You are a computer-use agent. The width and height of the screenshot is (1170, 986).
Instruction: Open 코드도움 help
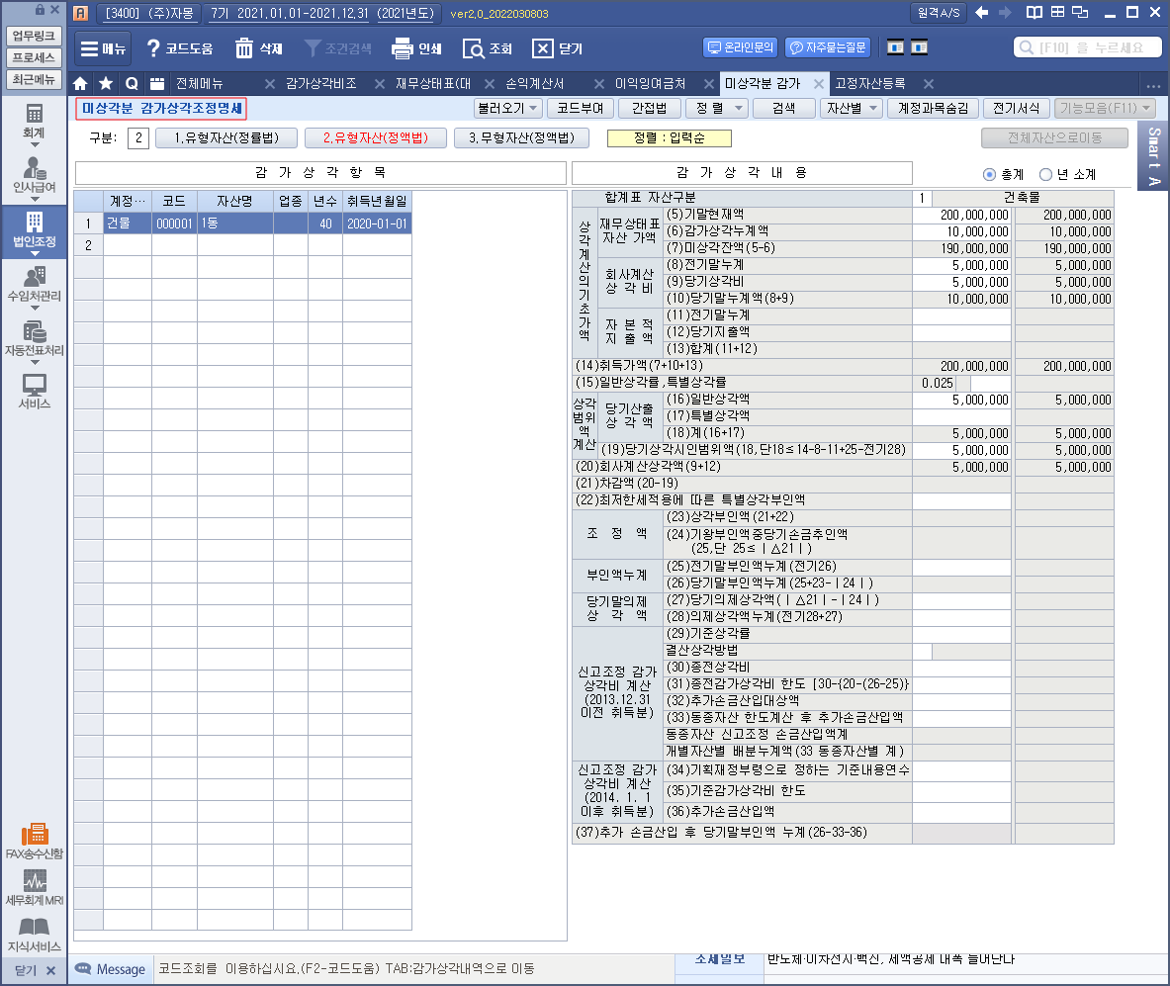click(x=179, y=48)
